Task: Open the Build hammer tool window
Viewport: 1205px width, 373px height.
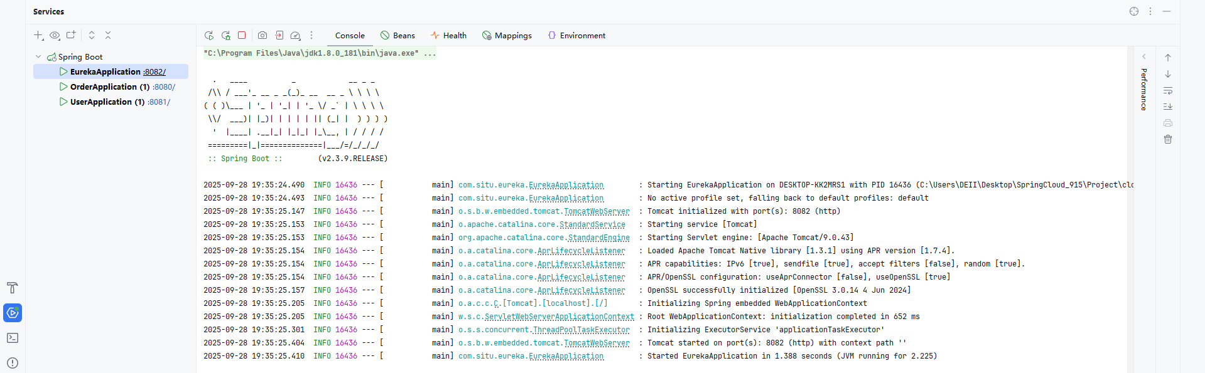Action: point(13,288)
